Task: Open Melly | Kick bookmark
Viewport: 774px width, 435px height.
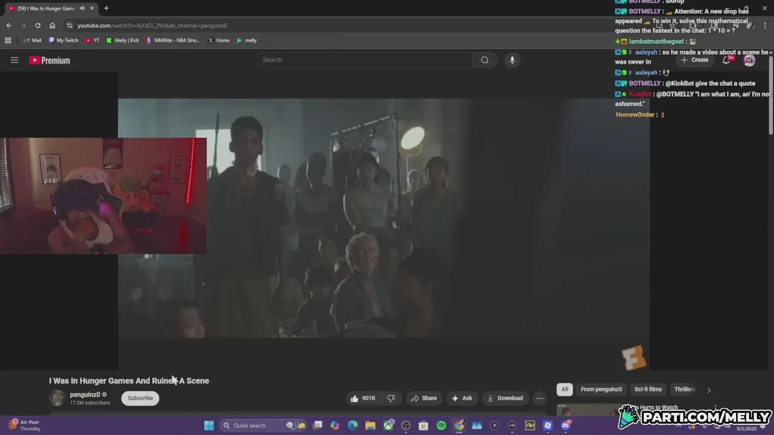Action: (x=123, y=40)
